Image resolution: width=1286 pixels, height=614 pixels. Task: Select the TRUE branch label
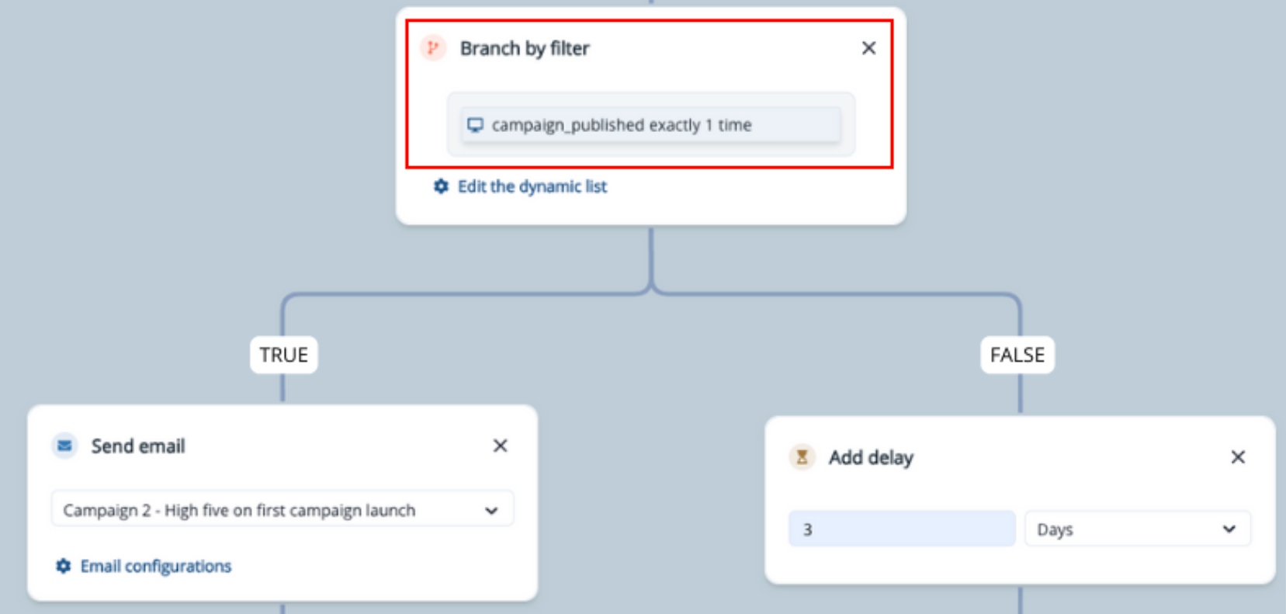click(x=283, y=355)
